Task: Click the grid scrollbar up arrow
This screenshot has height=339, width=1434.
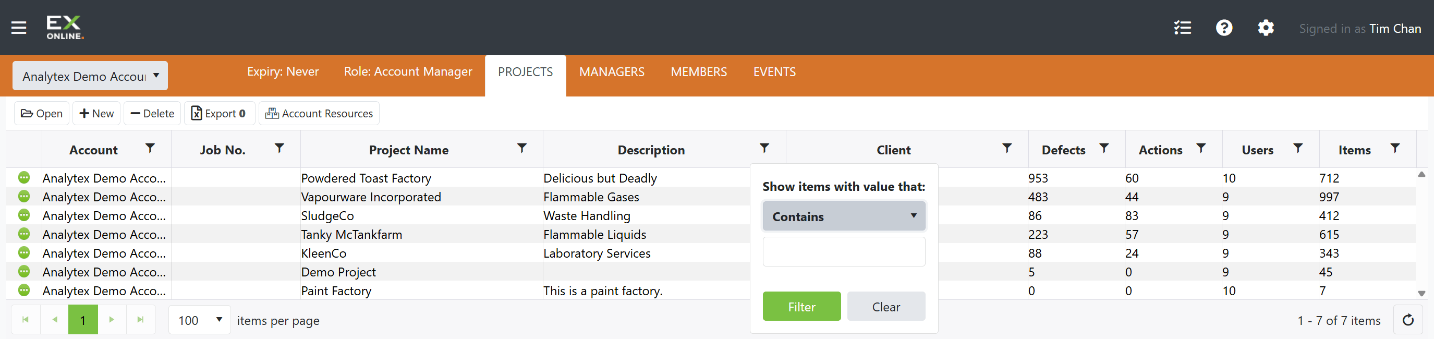Action: pos(1421,174)
